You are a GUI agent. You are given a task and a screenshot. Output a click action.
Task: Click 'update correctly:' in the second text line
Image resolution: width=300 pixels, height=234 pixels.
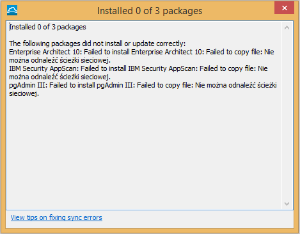pos(159,43)
